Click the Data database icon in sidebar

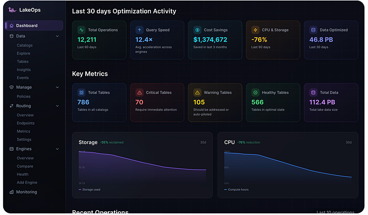tap(11, 36)
